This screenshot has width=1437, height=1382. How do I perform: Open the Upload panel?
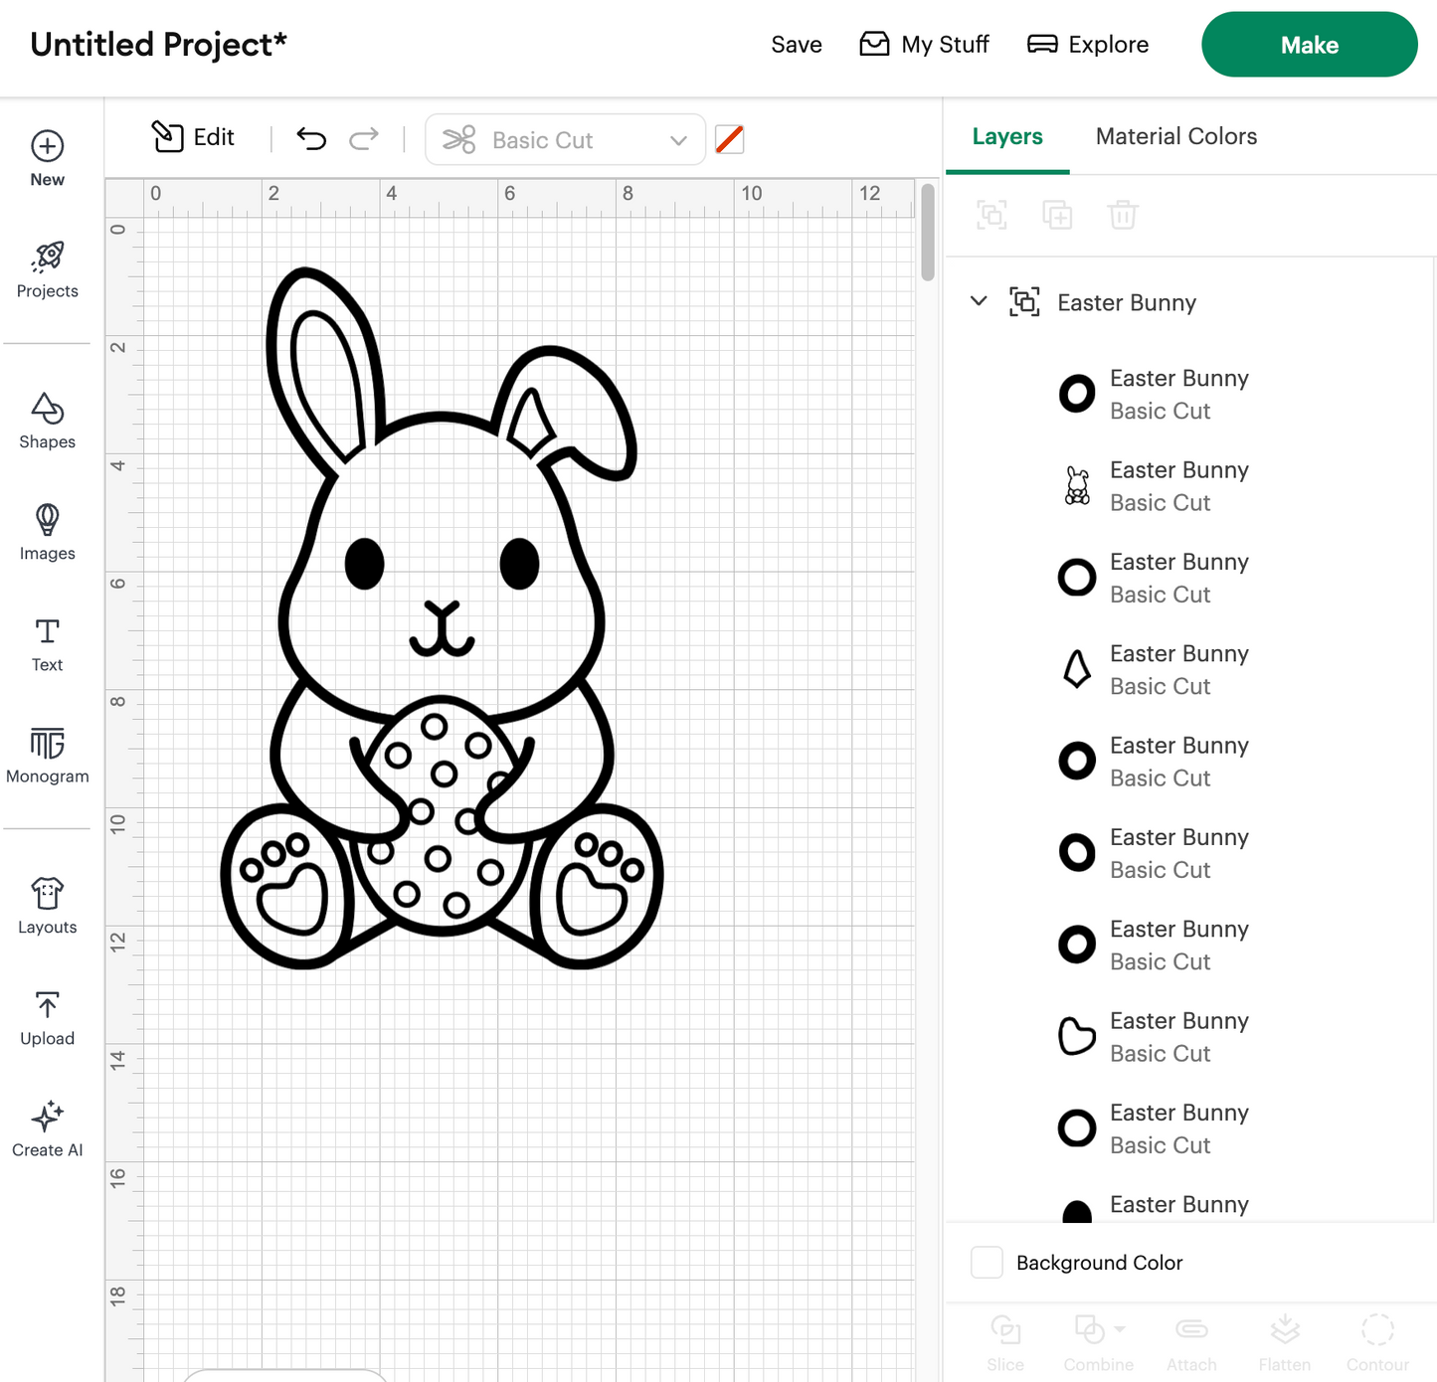pyautogui.click(x=47, y=1016)
